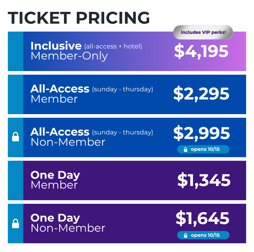Select the Inclusive Member-Only ticket row
Image resolution: width=254 pixels, height=252 pixels.
click(127, 51)
